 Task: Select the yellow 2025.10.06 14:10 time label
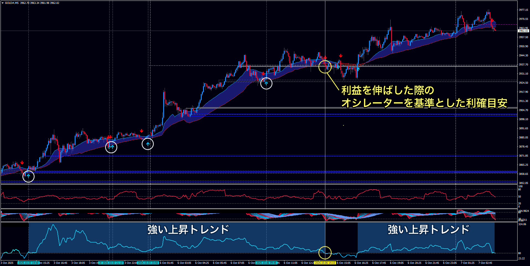[x=325, y=263]
